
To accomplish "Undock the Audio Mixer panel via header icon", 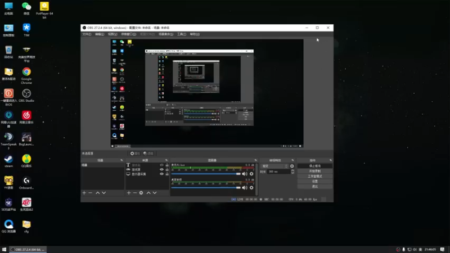I will [255, 160].
